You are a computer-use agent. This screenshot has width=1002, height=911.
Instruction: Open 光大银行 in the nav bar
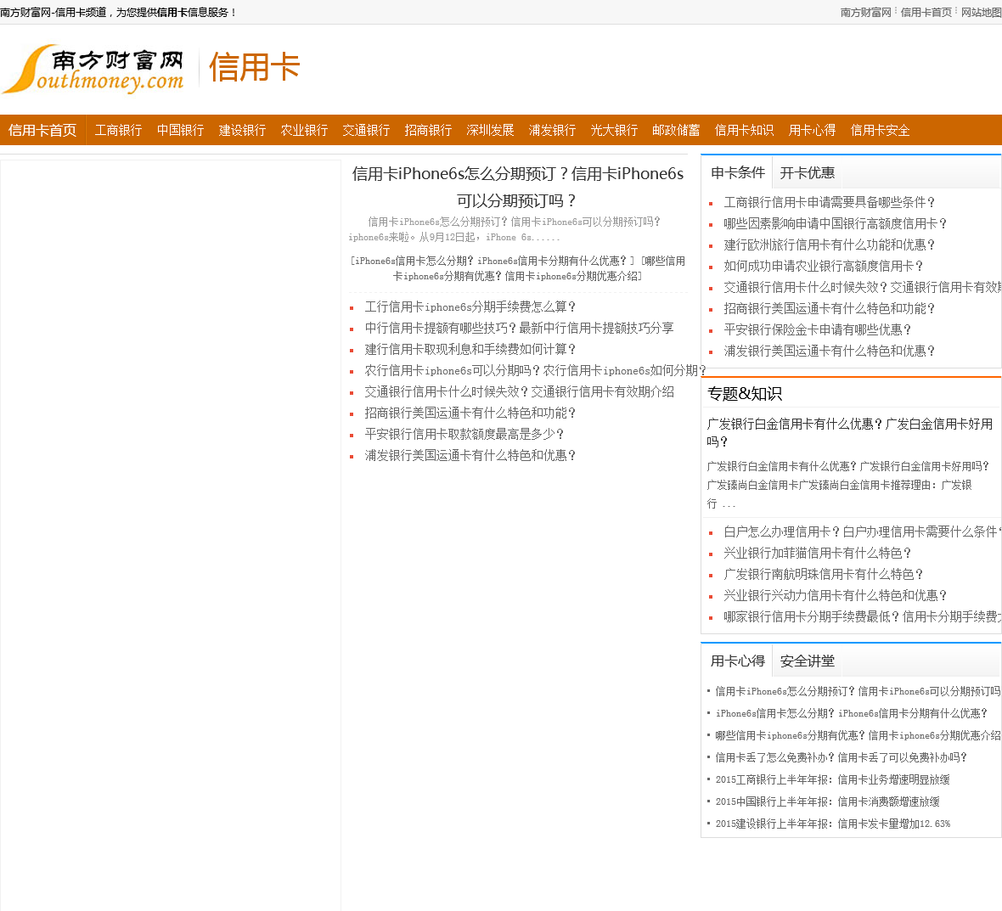[614, 131]
